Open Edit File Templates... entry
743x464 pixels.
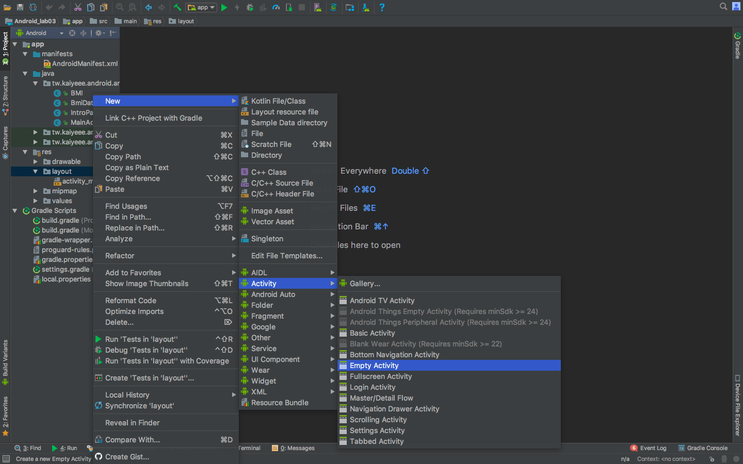pos(288,256)
